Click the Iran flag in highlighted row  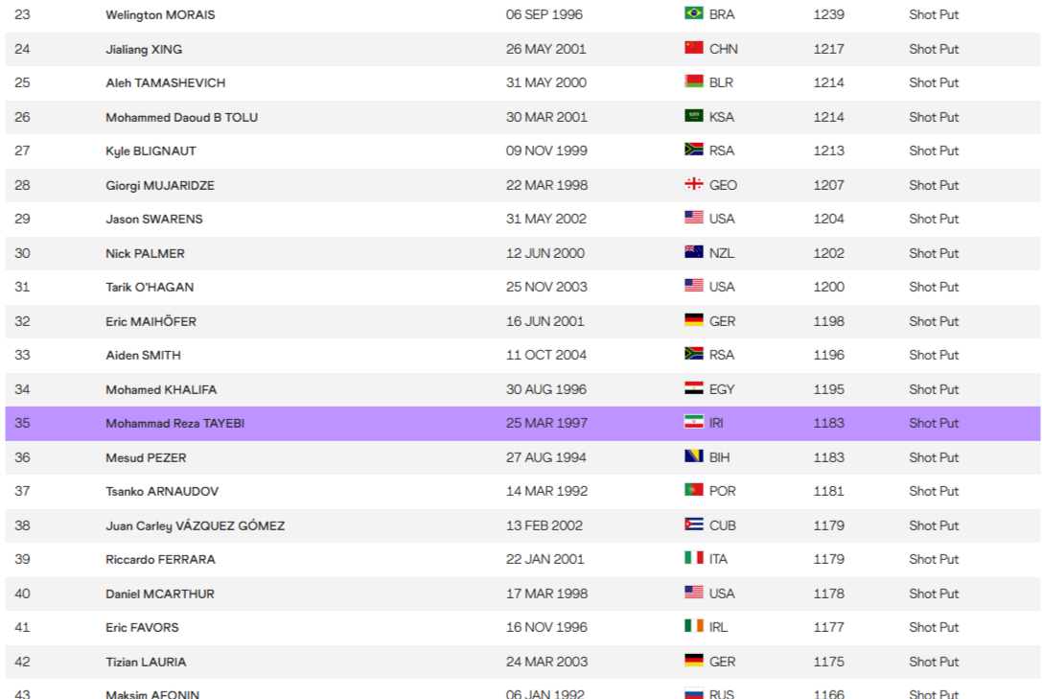point(693,423)
